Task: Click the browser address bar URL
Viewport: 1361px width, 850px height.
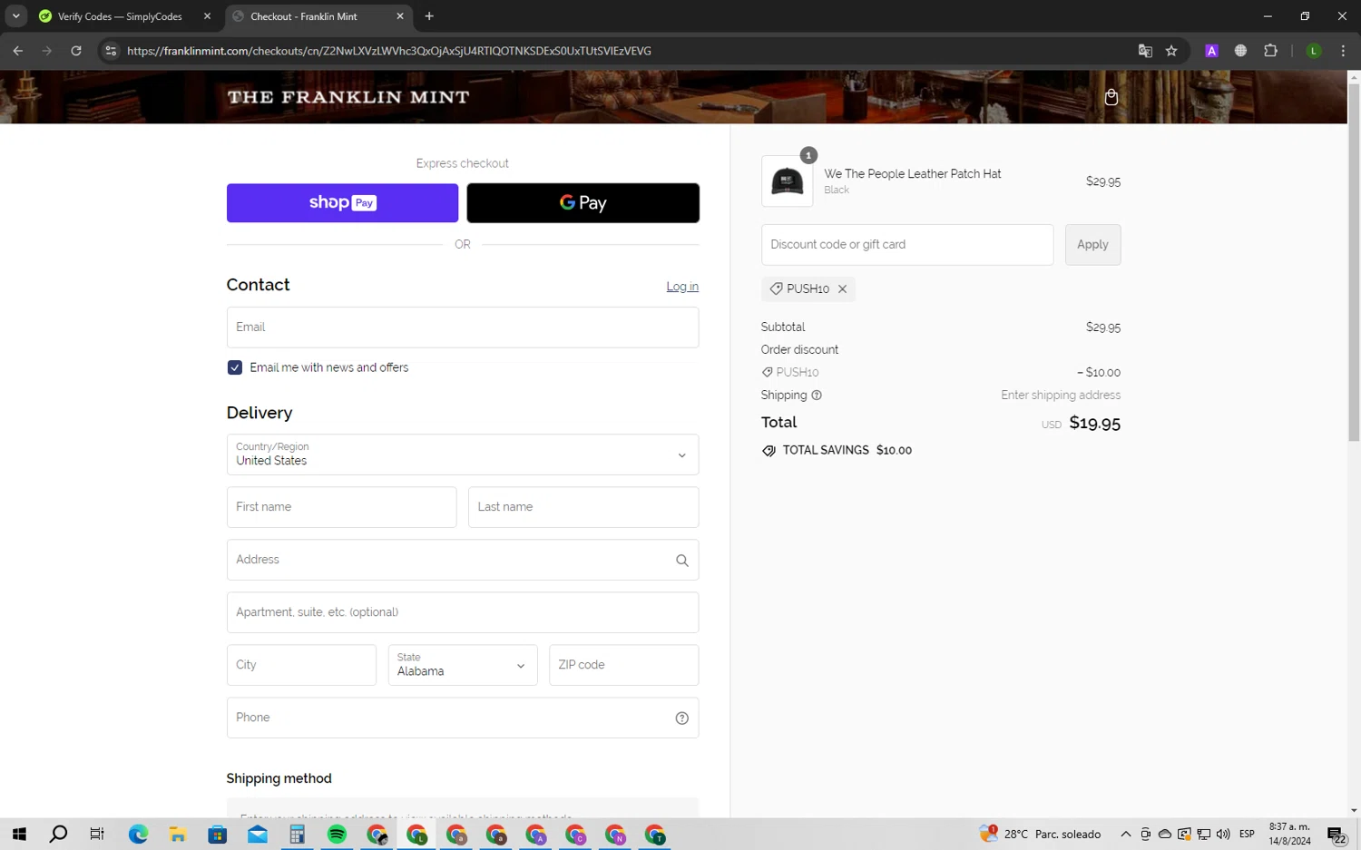Action: click(x=389, y=51)
